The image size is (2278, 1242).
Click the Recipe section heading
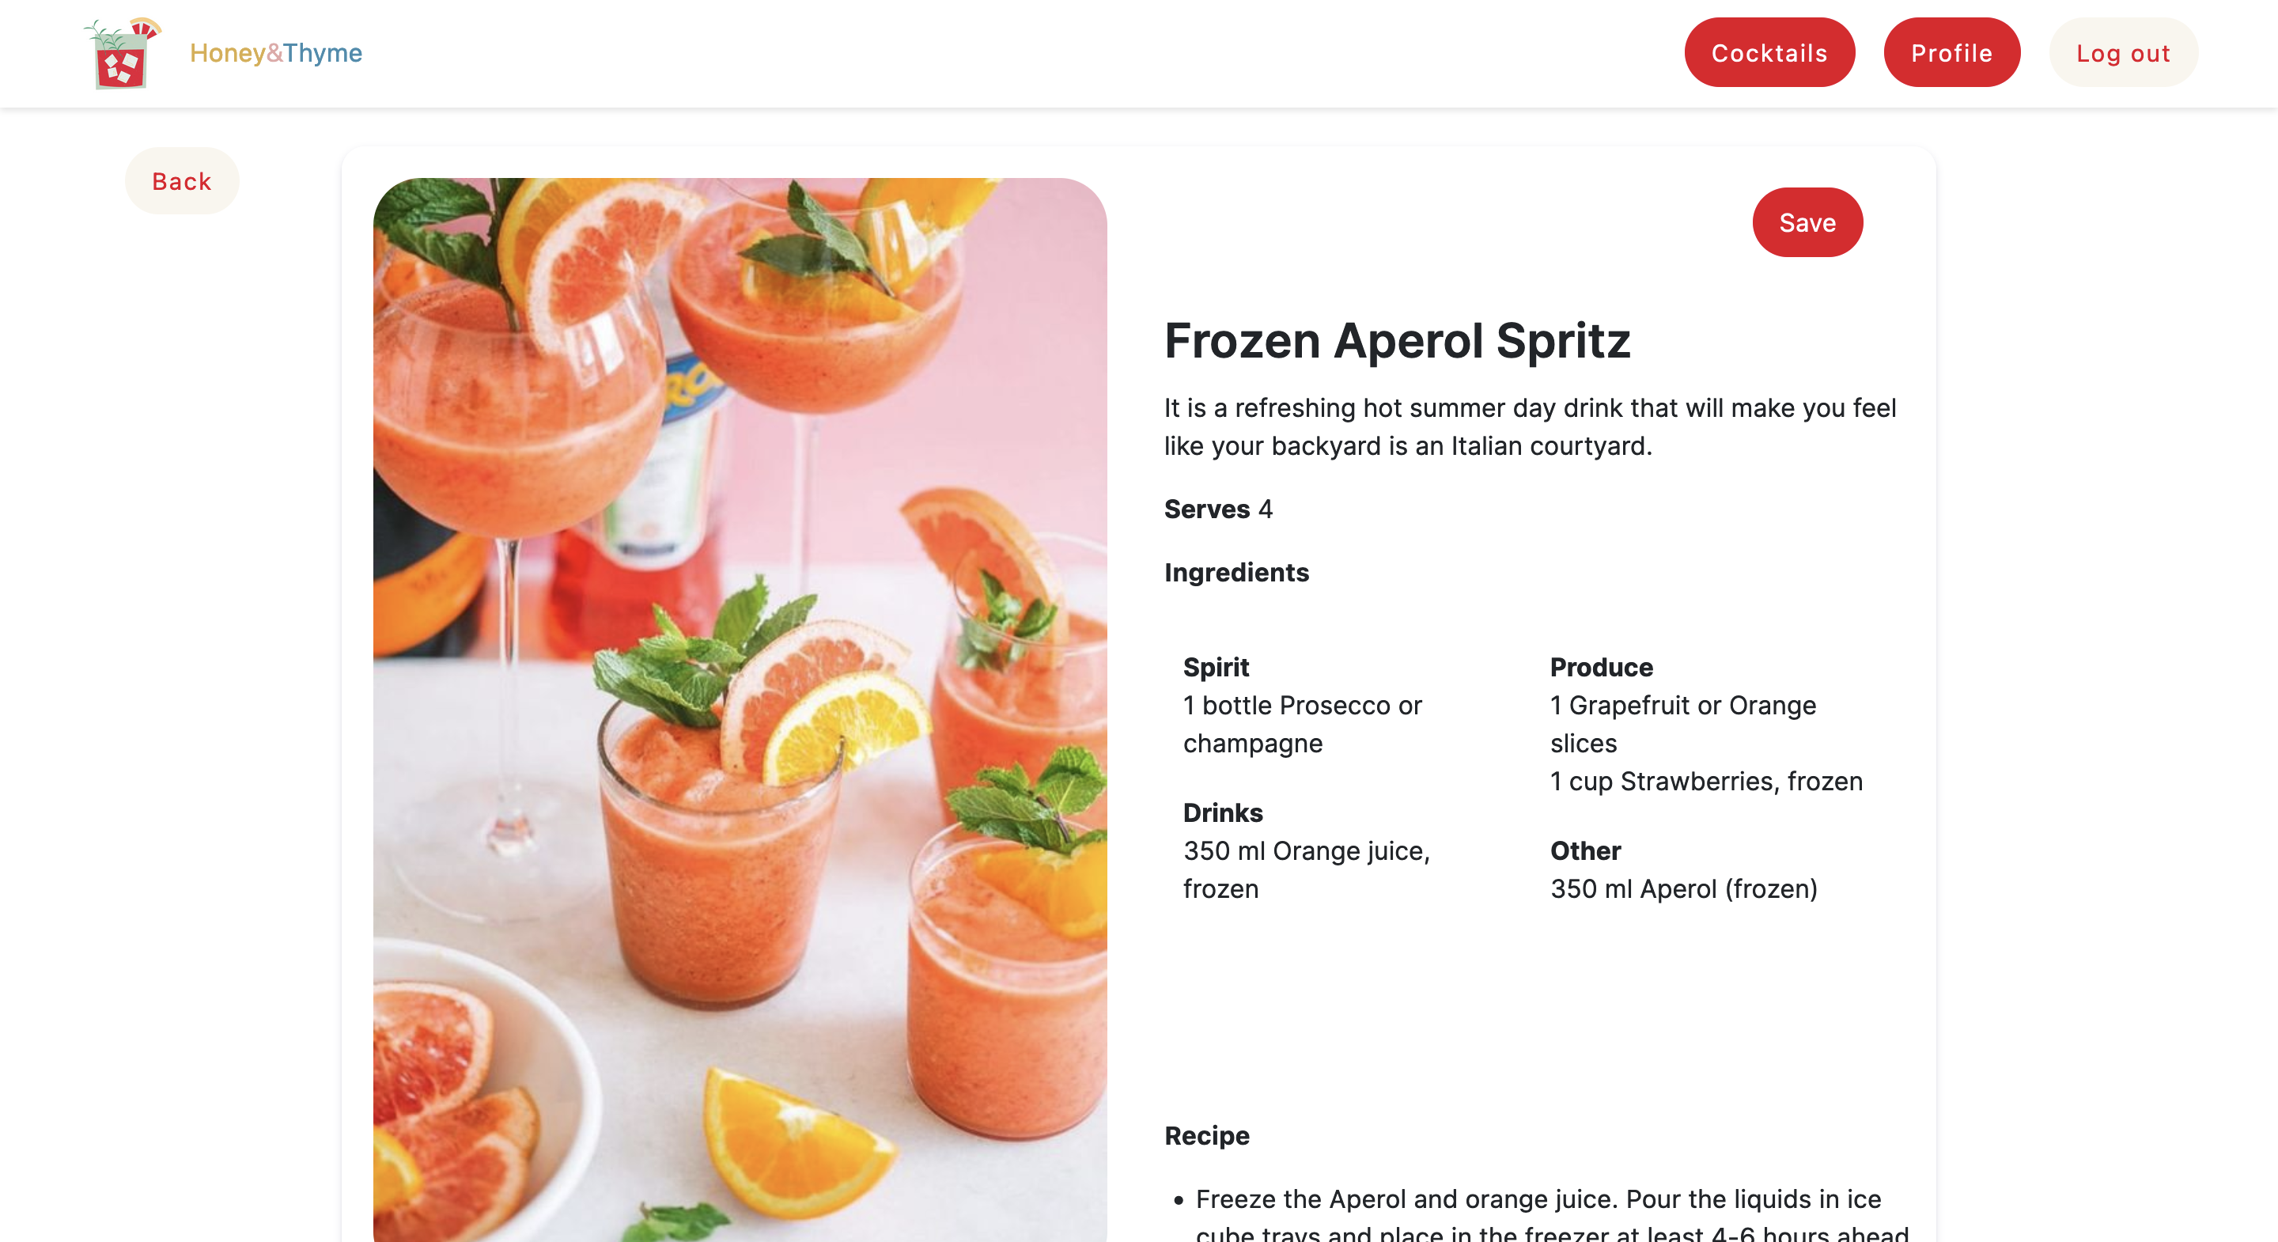pyautogui.click(x=1207, y=1136)
